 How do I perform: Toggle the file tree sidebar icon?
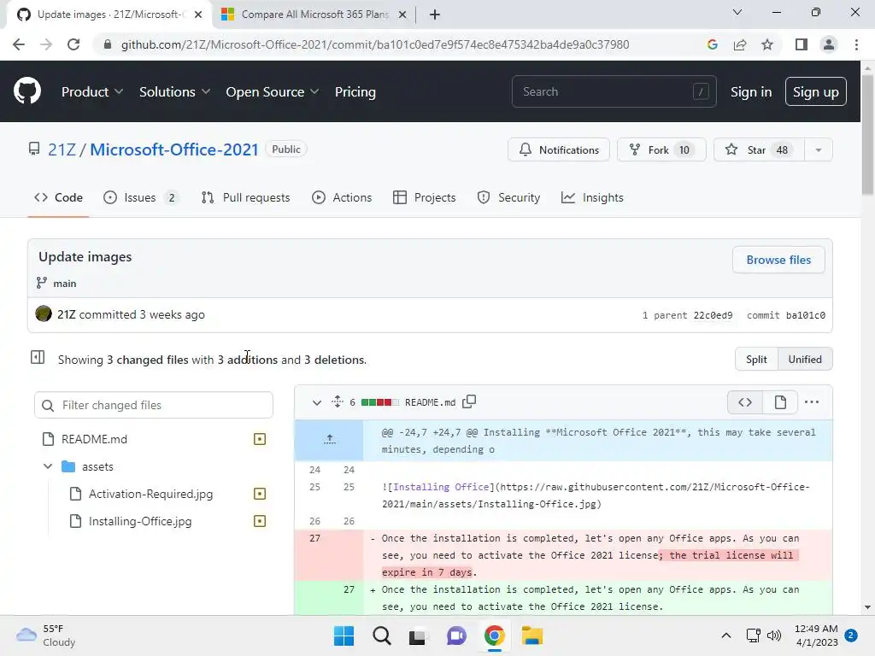point(38,358)
